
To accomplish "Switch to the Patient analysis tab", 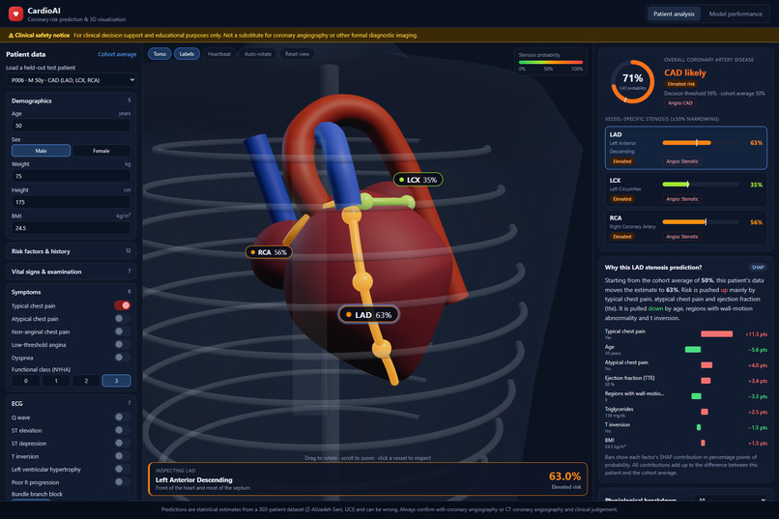I will click(674, 14).
